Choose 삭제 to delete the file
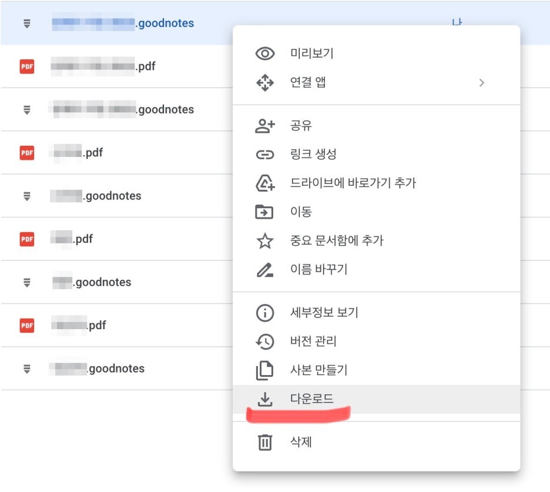Screen dimensions: 550x492 (x=377, y=442)
